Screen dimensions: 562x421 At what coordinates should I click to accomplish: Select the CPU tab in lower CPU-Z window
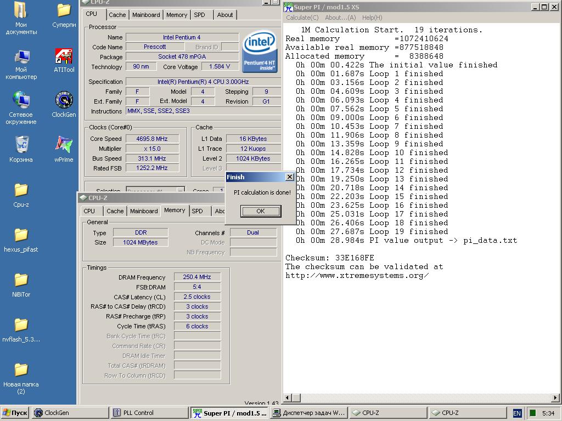[x=89, y=211]
